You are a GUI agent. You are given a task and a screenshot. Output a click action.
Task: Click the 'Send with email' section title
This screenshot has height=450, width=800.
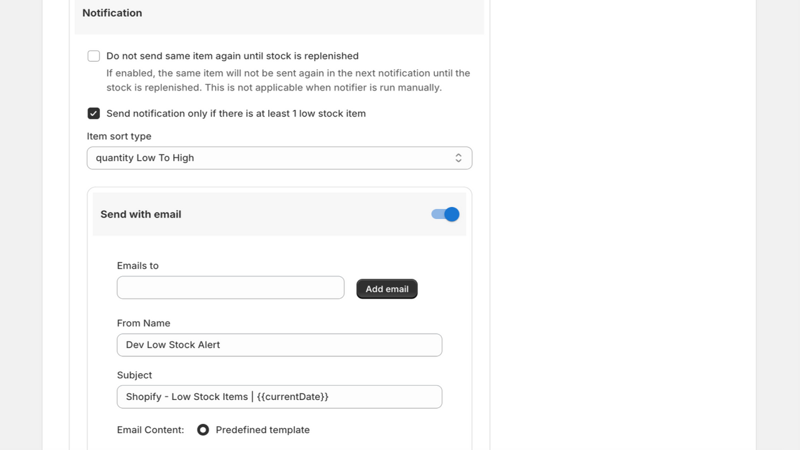pos(141,214)
